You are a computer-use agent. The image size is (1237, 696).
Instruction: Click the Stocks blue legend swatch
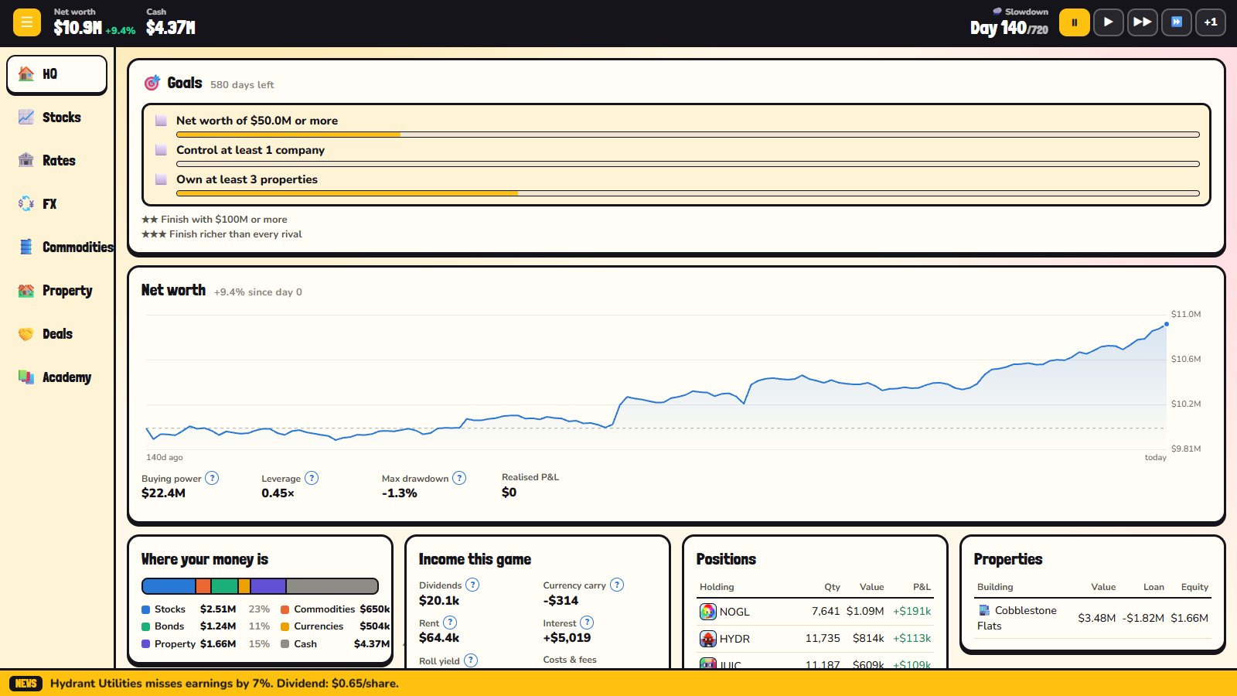pyautogui.click(x=145, y=609)
